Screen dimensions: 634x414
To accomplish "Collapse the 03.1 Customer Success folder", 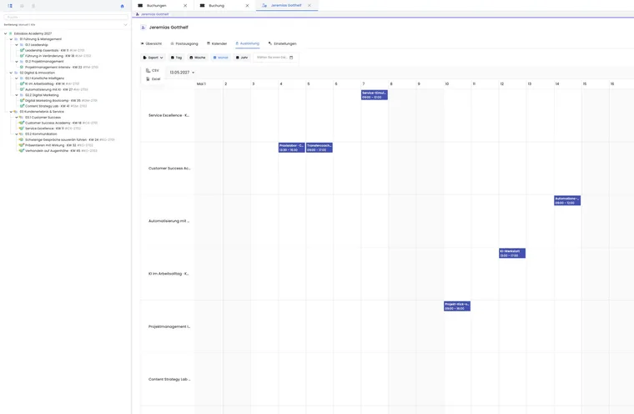I will (x=17, y=118).
